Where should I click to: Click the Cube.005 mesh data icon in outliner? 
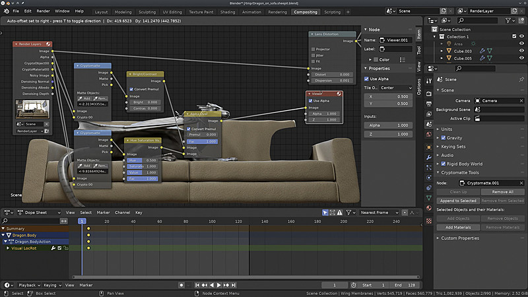[x=490, y=58]
